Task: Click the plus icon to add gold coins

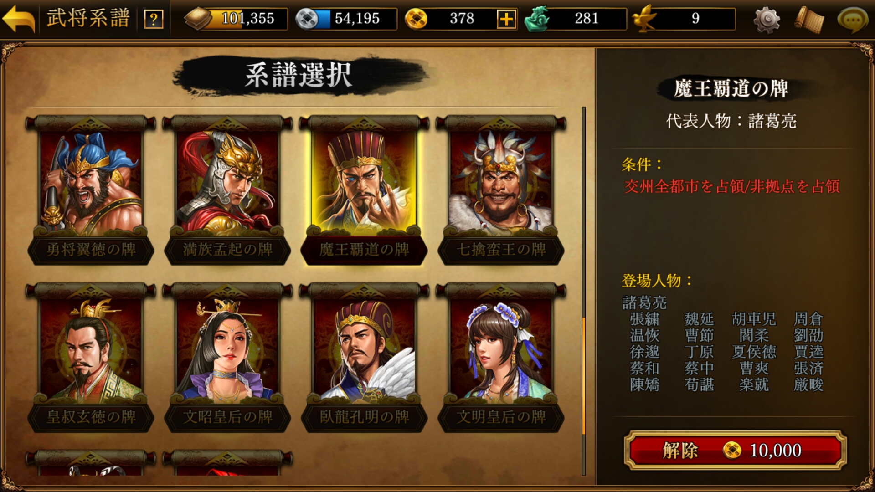Action: point(506,19)
